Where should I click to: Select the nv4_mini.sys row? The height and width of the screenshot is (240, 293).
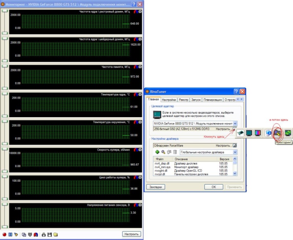click(x=193, y=167)
